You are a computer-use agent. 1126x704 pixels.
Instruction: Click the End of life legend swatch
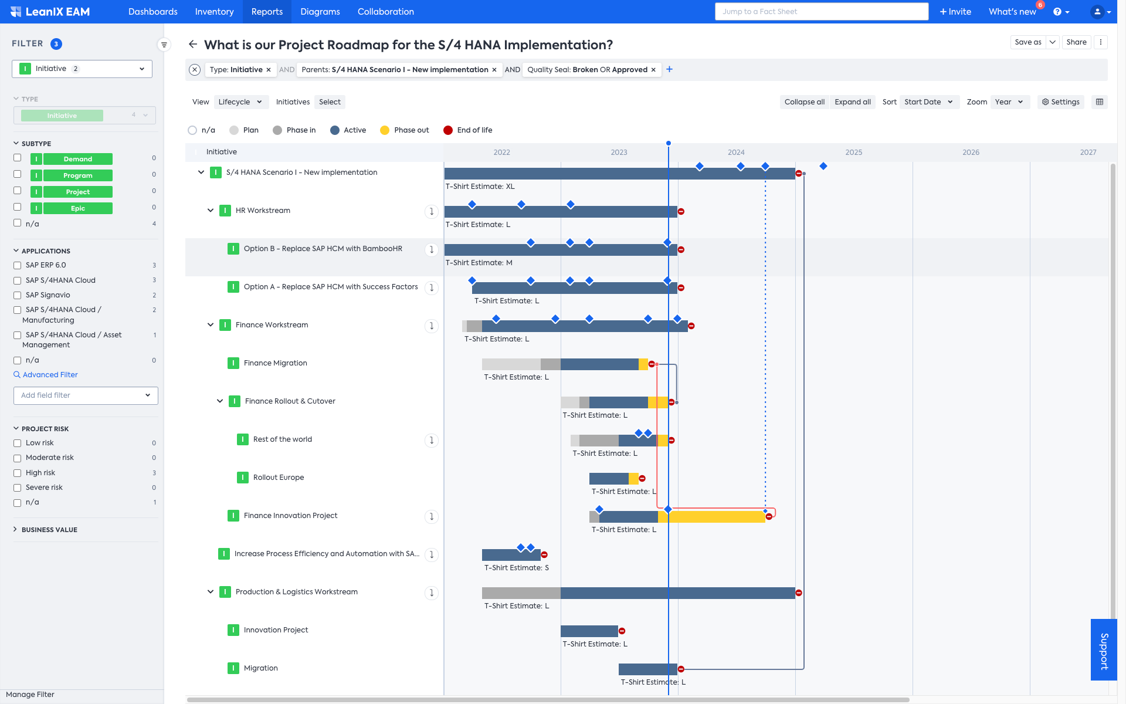[448, 130]
